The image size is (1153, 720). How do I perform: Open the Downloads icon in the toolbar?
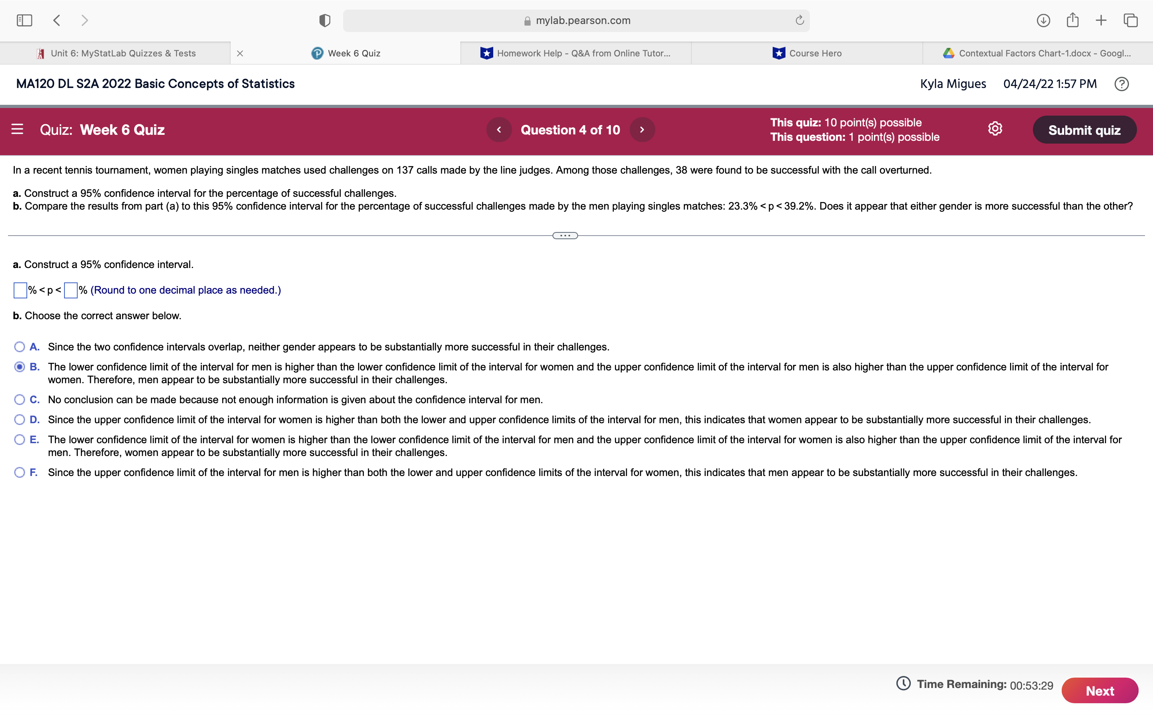tap(1043, 20)
